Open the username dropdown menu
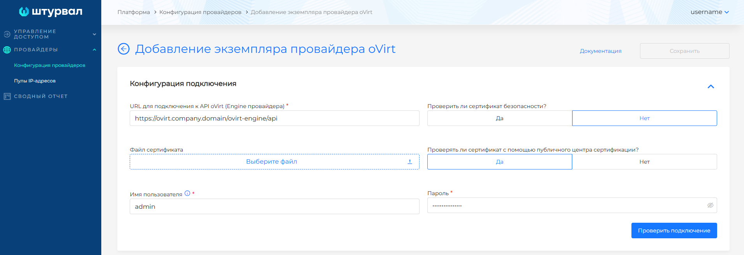 click(709, 12)
